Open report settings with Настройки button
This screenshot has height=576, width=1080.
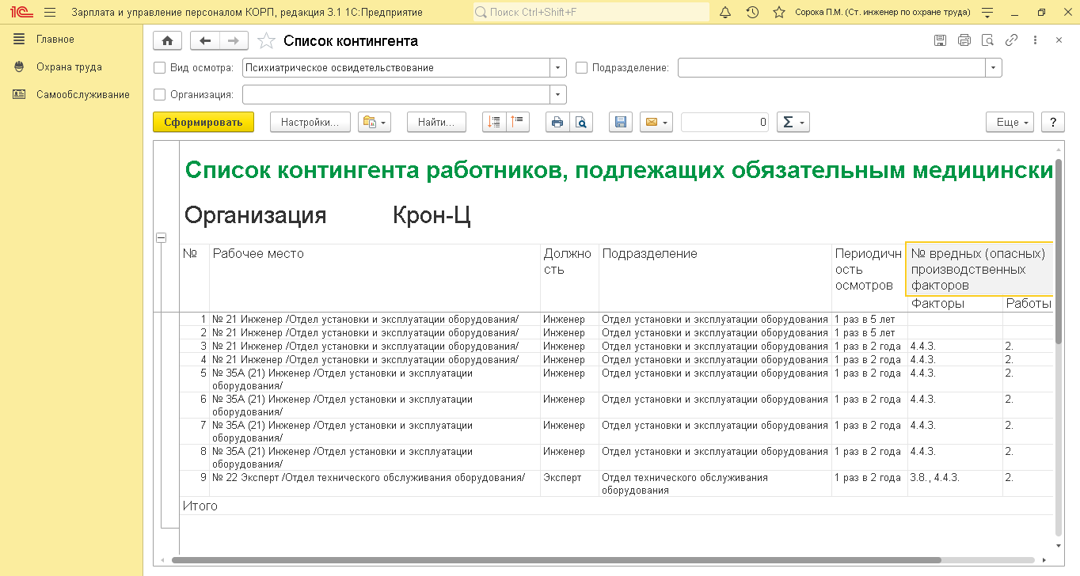tap(310, 123)
